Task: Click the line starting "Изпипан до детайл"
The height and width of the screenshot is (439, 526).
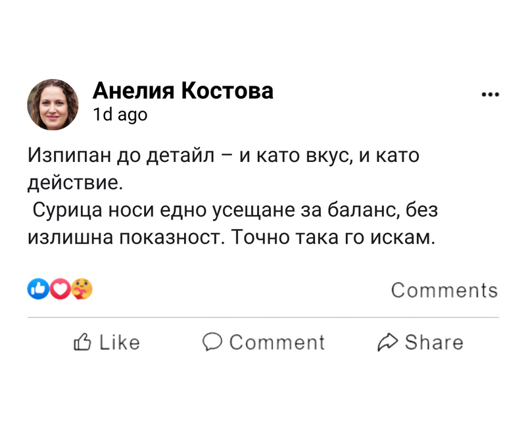Action: tap(224, 156)
